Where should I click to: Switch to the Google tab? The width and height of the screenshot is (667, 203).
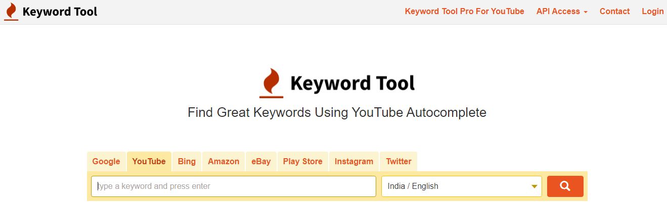click(x=106, y=162)
